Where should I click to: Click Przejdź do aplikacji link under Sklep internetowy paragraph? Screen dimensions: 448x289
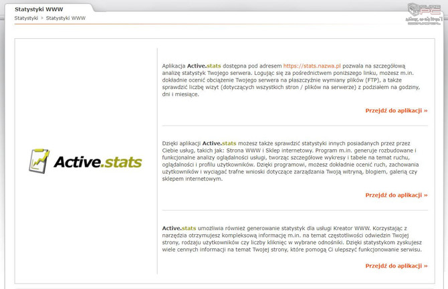pyautogui.click(x=397, y=195)
